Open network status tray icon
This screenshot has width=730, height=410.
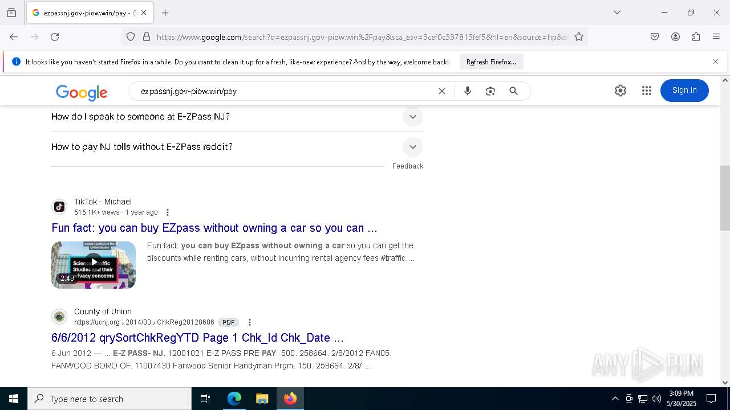tap(643, 399)
